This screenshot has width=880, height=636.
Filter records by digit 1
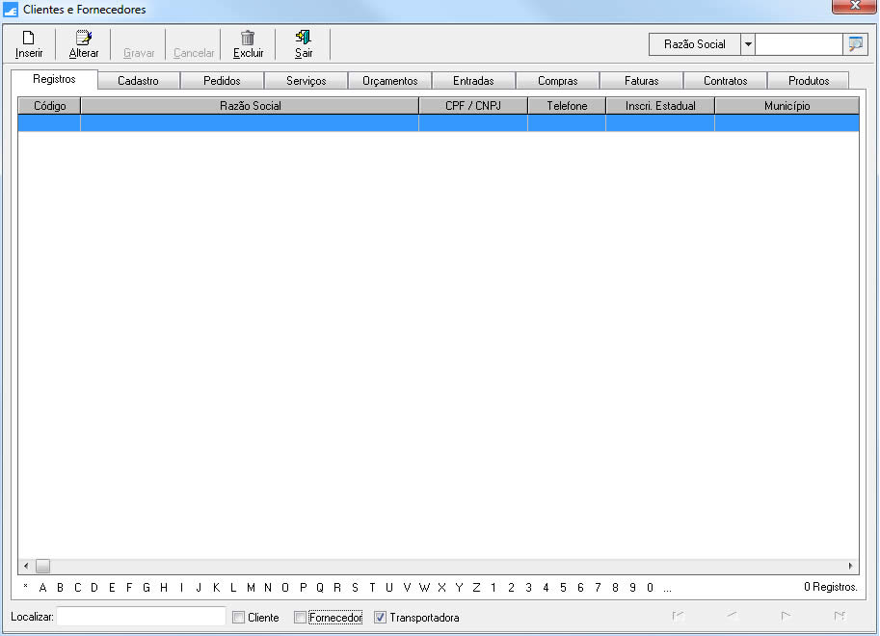tap(493, 588)
